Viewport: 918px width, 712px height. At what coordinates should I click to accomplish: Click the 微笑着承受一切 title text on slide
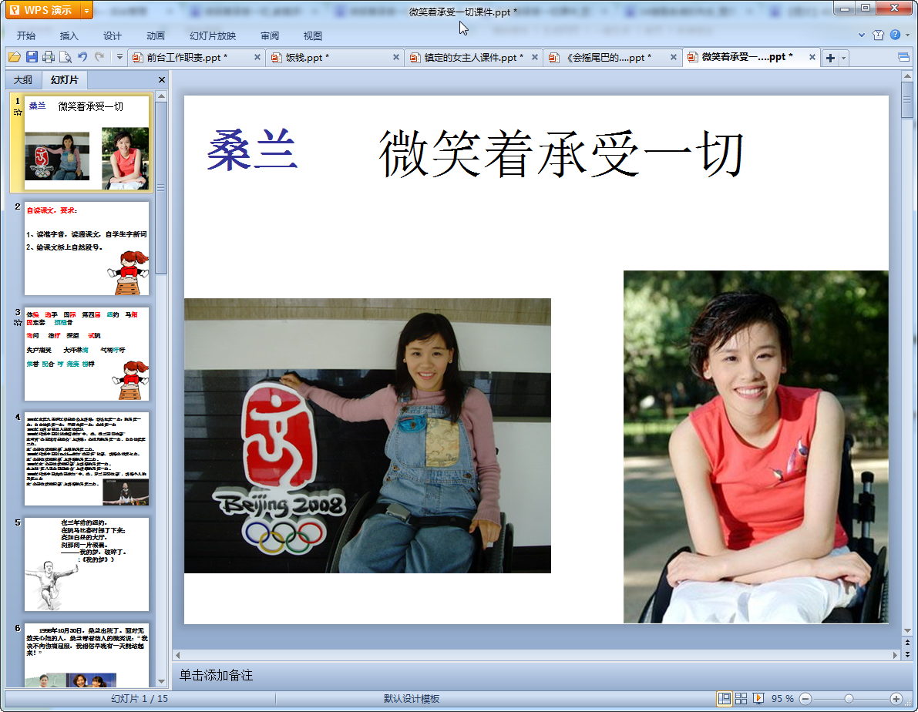click(561, 154)
